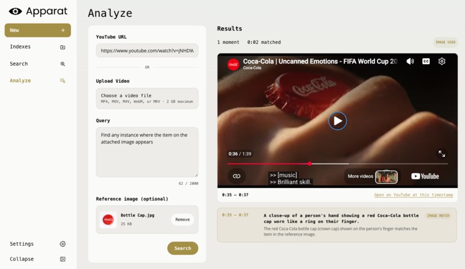
Task: Click the Indexes folder icon
Action: point(62,47)
